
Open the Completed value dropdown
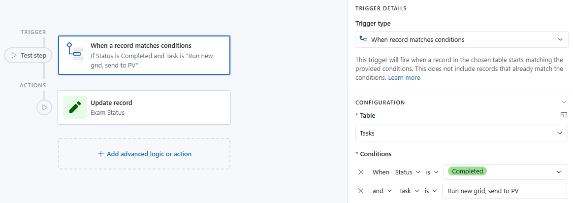point(504,172)
